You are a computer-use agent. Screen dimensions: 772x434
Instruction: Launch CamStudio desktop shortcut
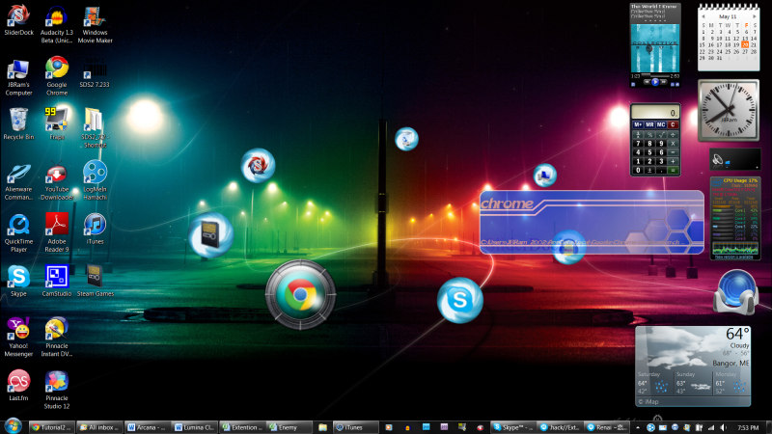[57, 281]
